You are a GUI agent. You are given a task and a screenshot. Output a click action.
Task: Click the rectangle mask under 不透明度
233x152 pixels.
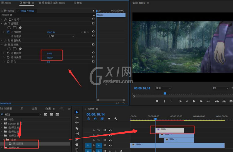click(x=15, y=28)
